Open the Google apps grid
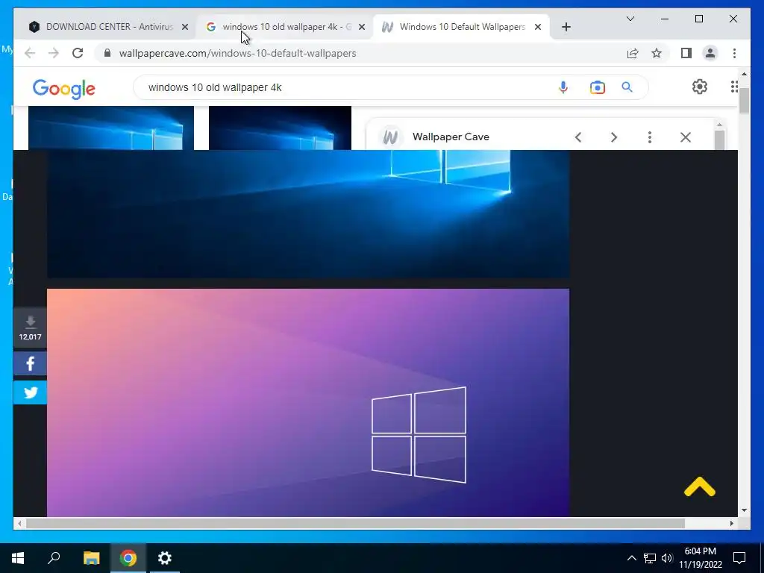 pyautogui.click(x=734, y=87)
